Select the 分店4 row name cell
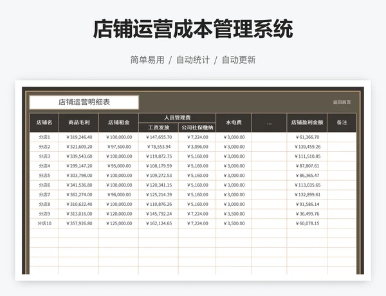The image size is (386, 296). (x=44, y=166)
